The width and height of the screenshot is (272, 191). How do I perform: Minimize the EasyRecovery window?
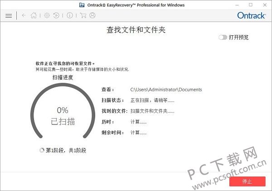pyautogui.click(x=237, y=5)
